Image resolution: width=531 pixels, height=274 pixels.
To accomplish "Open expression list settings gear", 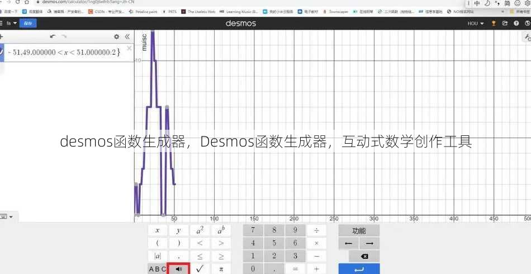I will (116, 36).
